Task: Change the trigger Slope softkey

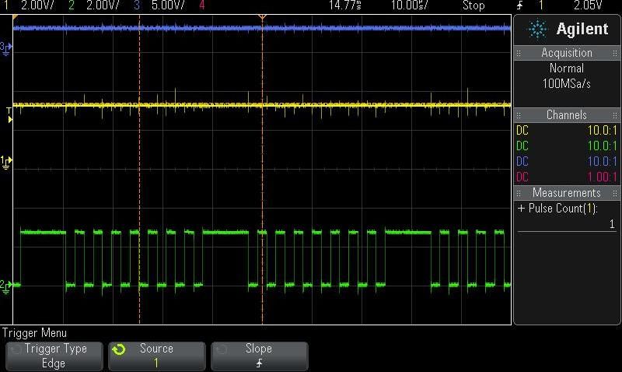Action: click(259, 356)
